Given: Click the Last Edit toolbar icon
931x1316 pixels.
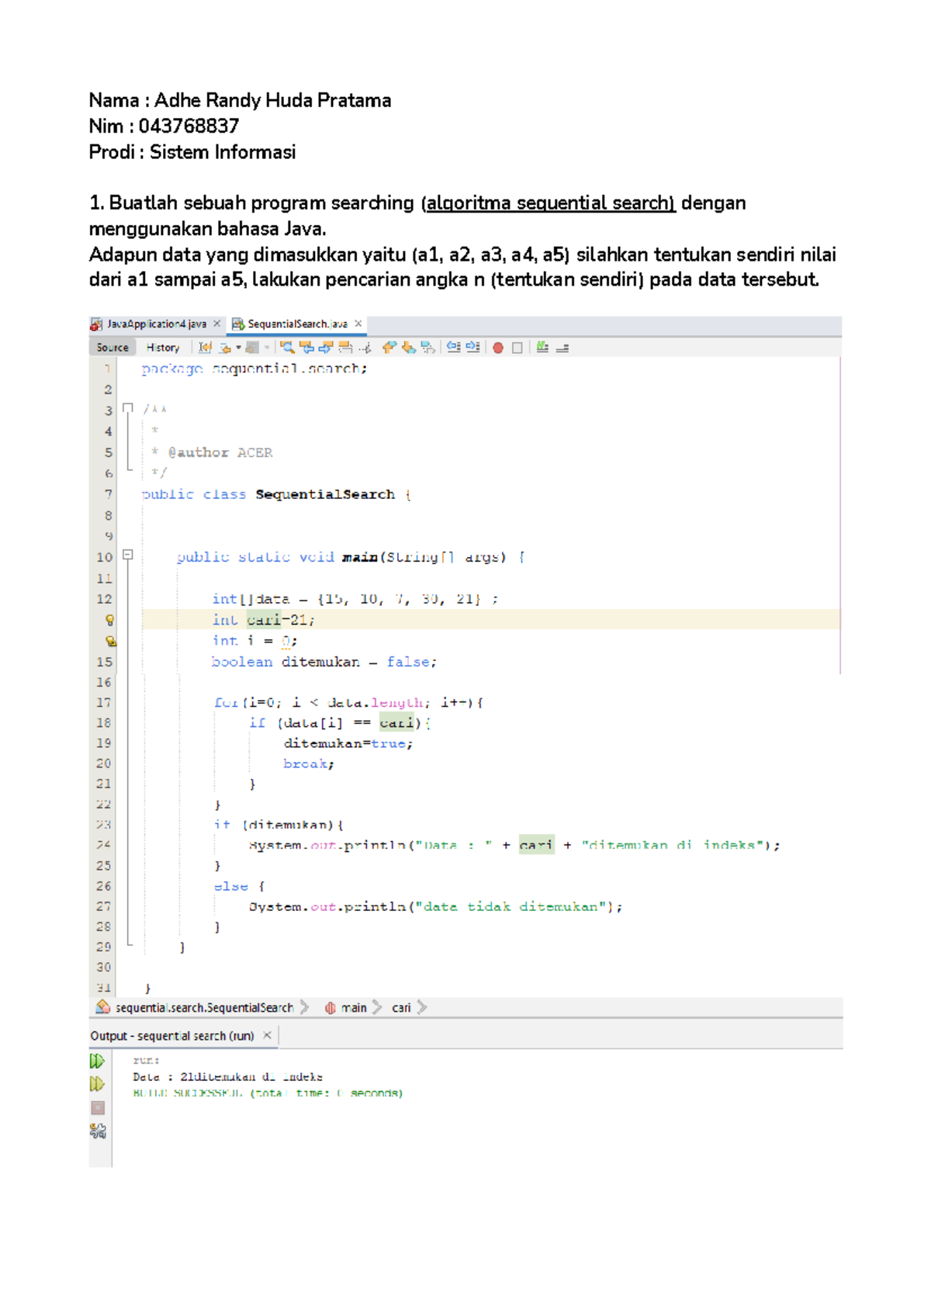Looking at the screenshot, I should click(x=205, y=348).
